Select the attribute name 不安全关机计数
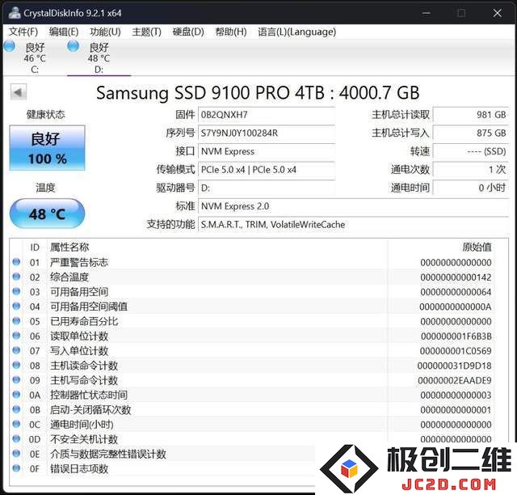 [x=84, y=439]
